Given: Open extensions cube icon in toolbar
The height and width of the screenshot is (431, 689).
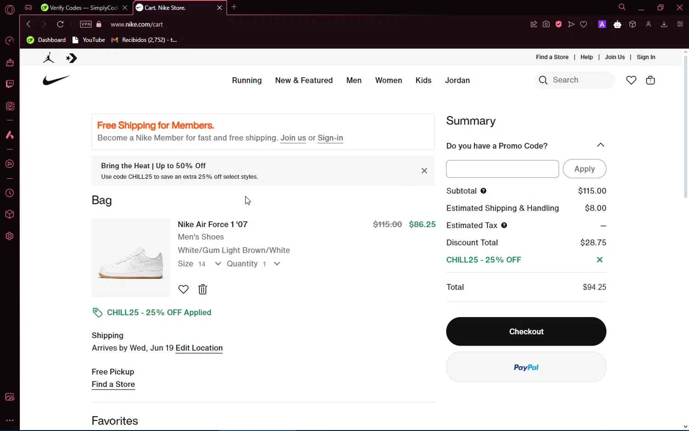Looking at the screenshot, I should [633, 24].
